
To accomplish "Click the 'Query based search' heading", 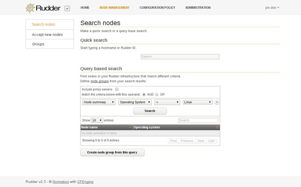I will click(101, 69).
